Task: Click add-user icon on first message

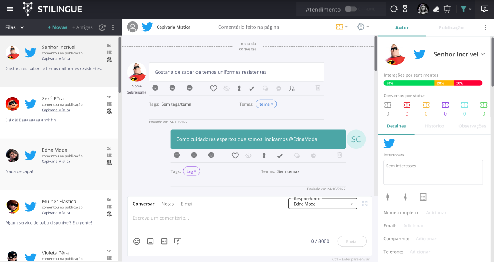Action: pos(292,88)
